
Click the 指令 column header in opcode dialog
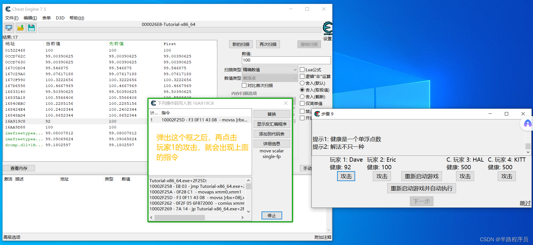pos(166,113)
